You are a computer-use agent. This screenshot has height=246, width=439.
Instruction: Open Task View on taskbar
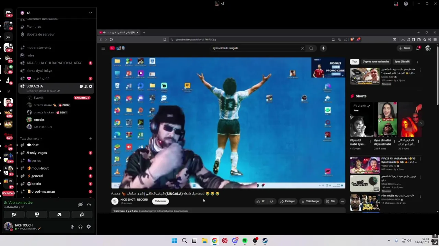(194, 241)
